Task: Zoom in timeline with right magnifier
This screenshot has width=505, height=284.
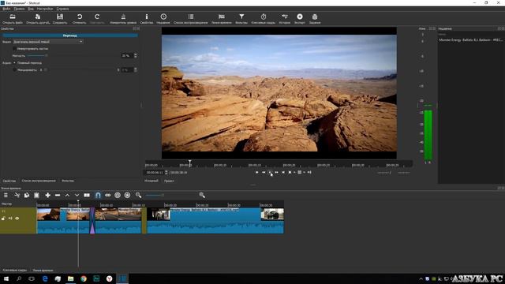Action: click(202, 195)
